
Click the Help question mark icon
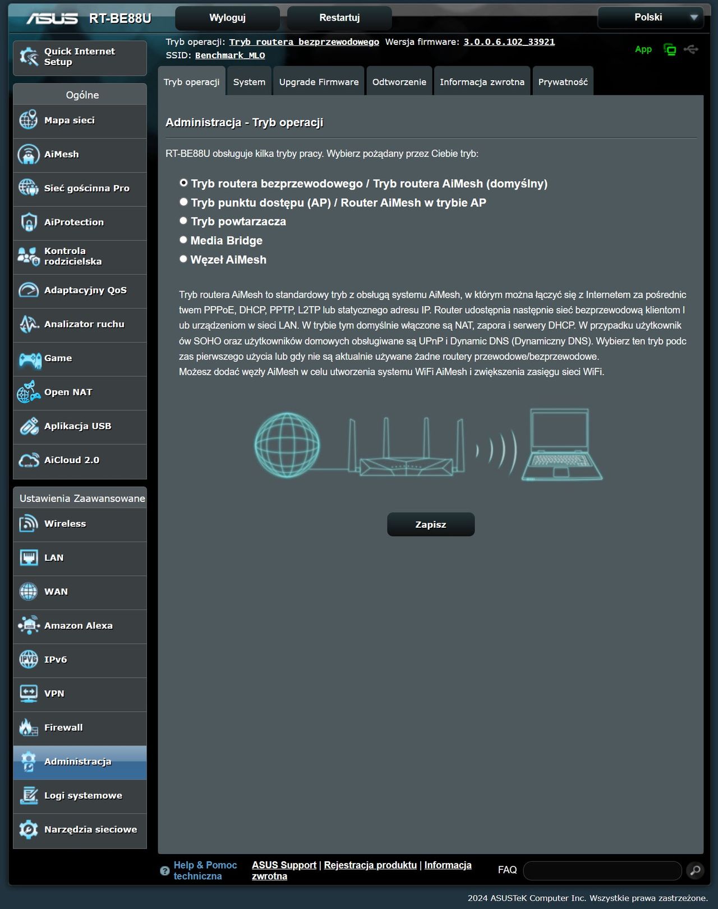click(164, 871)
